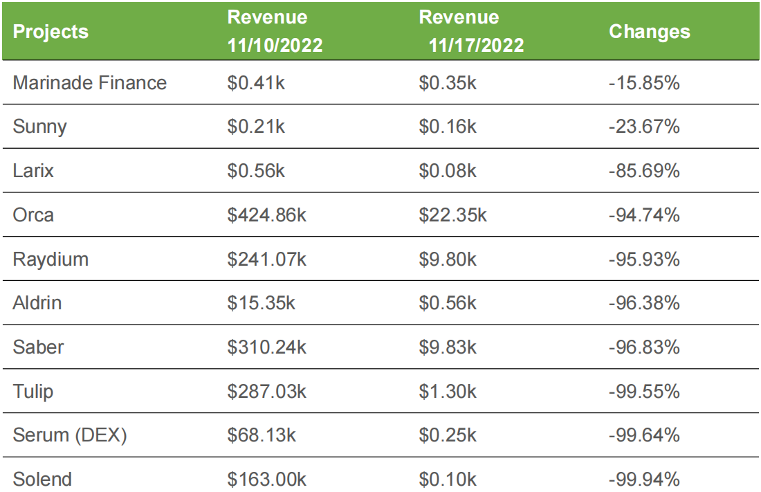Click Saber's $9.83k revenue cell

[448, 347]
